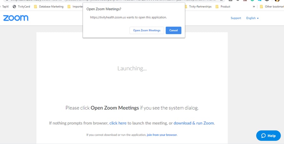Open the Tivity-Partnerships bookmark folder
This screenshot has height=144, width=284.
coord(198,7)
